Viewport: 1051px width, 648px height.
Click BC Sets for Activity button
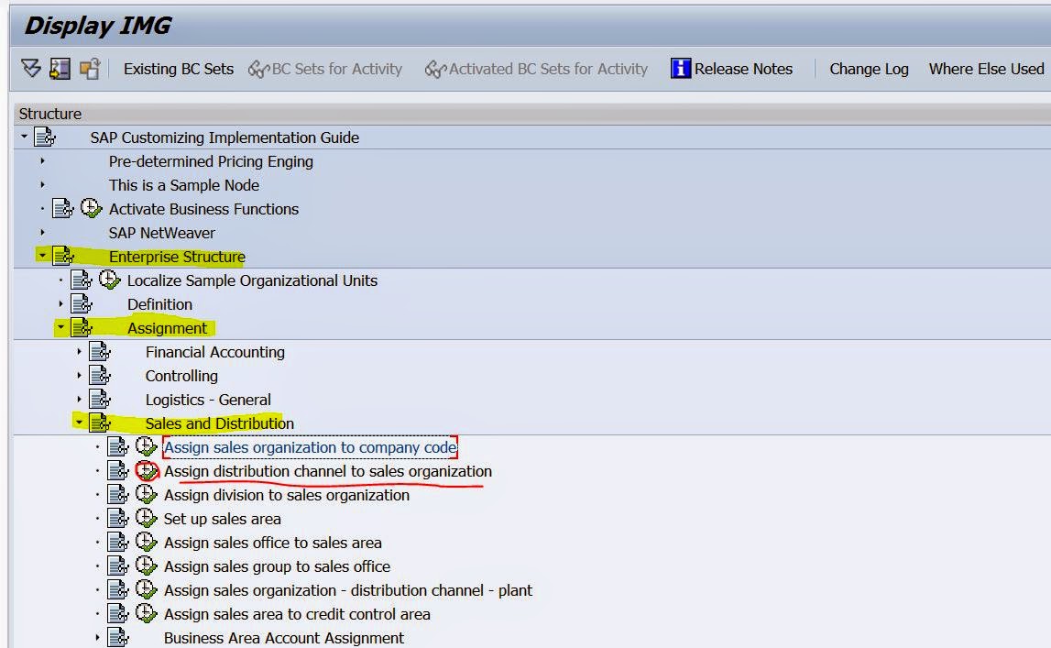[x=325, y=69]
